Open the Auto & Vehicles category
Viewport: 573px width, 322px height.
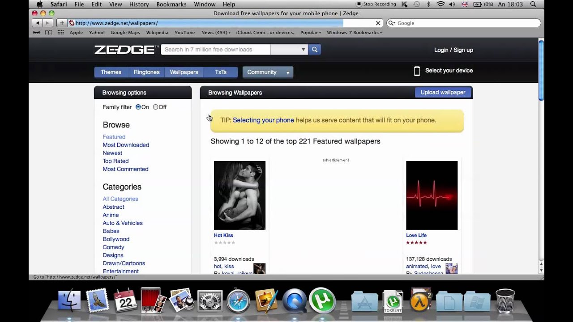[123, 223]
